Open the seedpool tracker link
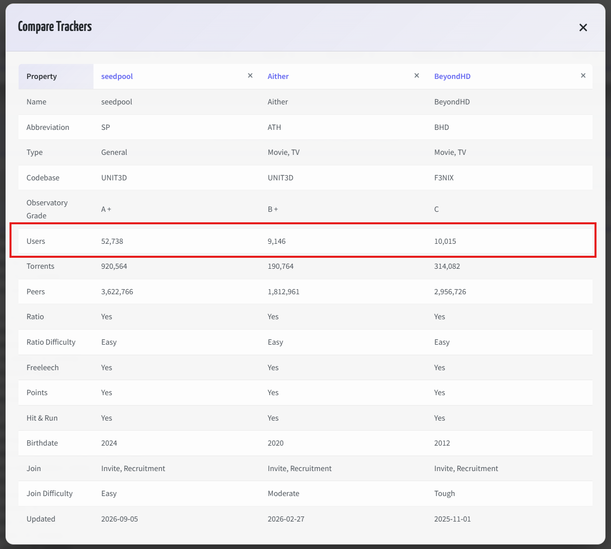 point(117,76)
